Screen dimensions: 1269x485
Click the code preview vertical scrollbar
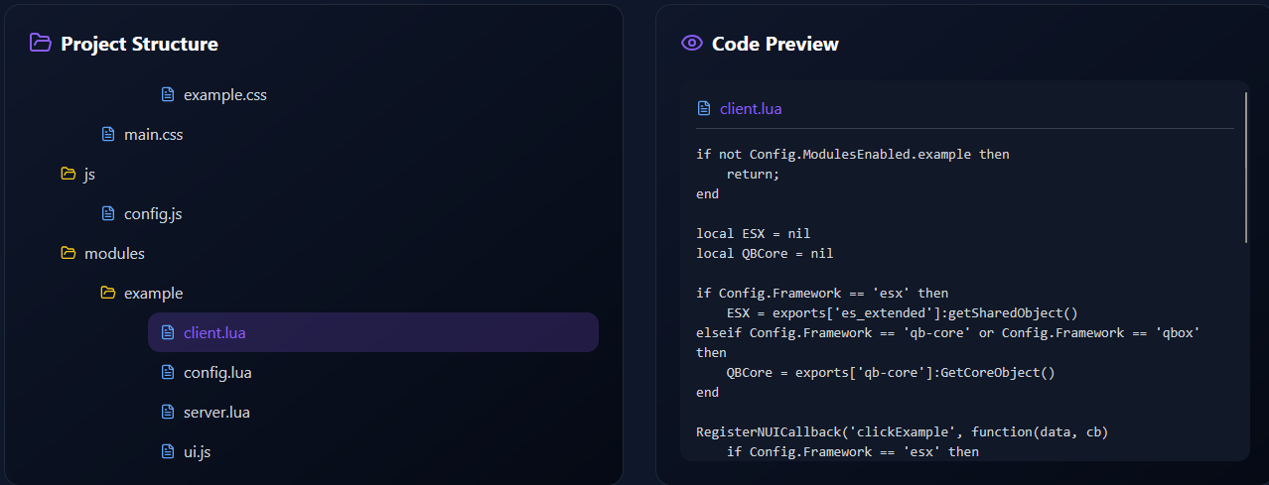click(1246, 169)
